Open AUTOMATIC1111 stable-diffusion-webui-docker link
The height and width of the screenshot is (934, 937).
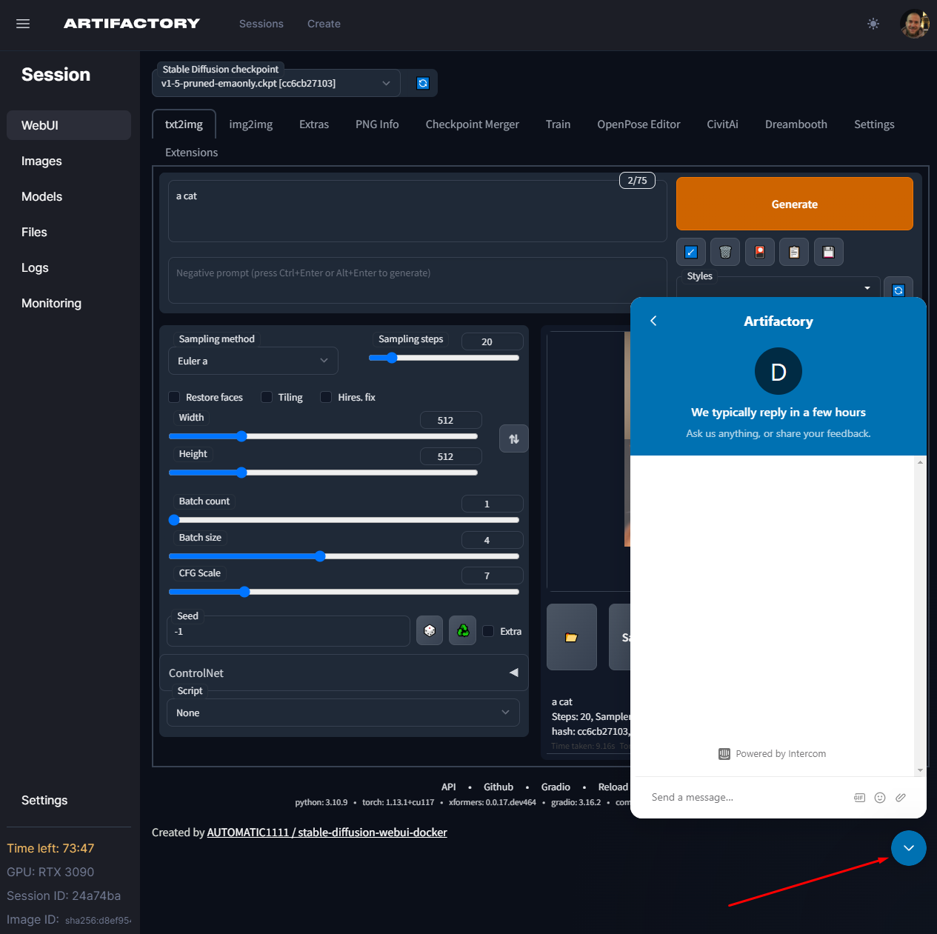327,833
